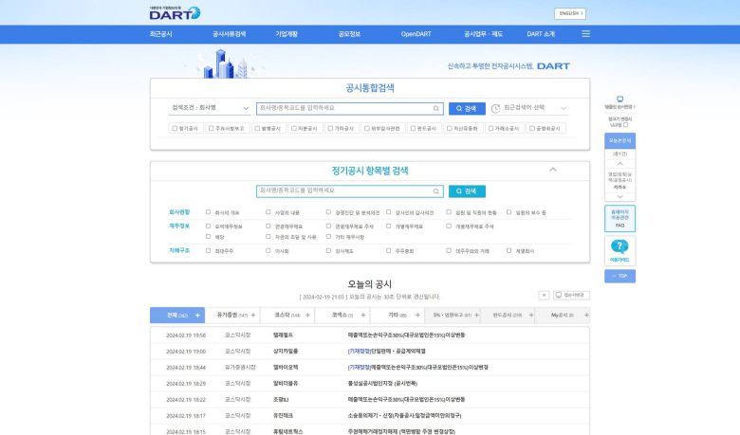Check the 펀드공시 filter checkbox
Screen dimensions: 740x435
[413, 128]
